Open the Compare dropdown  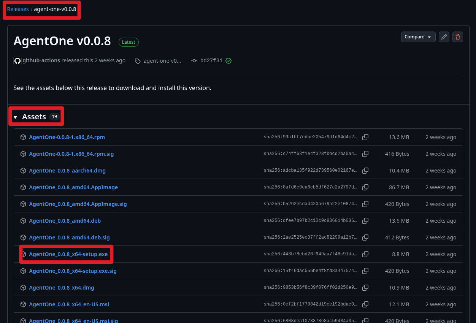click(418, 37)
